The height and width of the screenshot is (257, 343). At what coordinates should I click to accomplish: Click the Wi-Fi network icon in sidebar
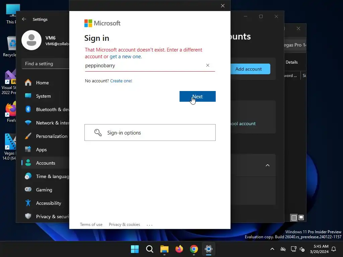click(28, 122)
